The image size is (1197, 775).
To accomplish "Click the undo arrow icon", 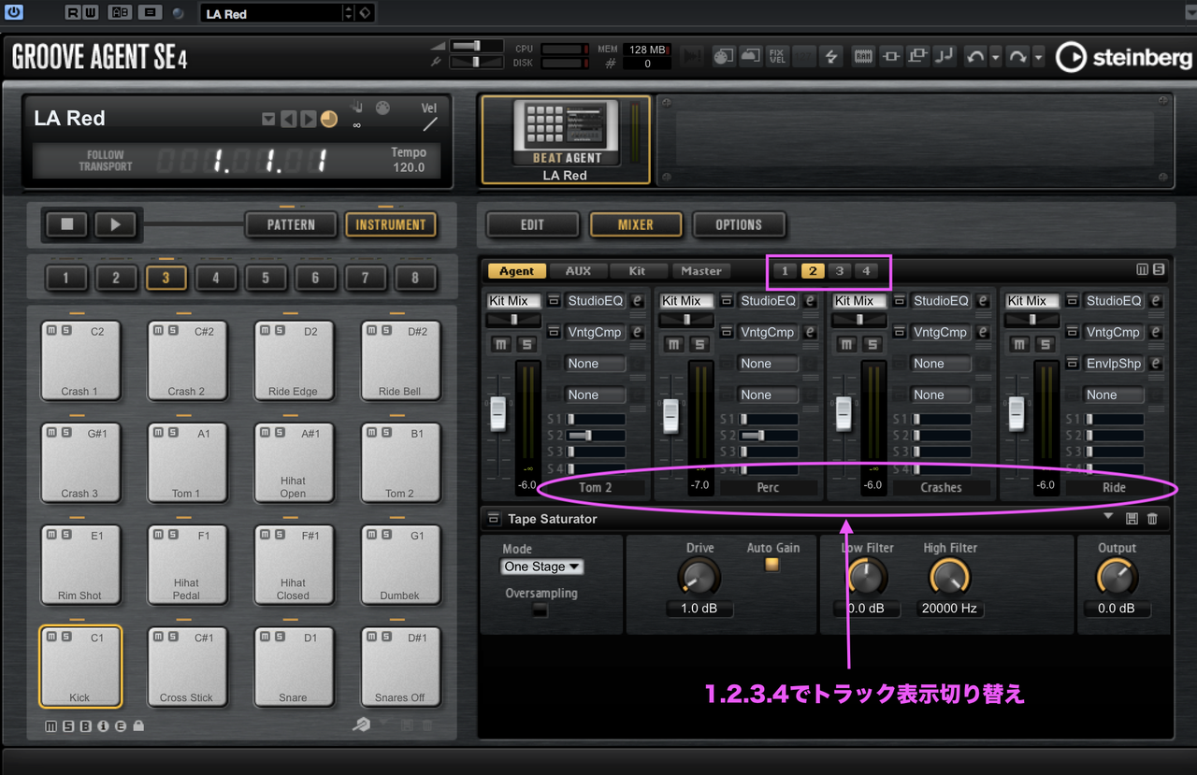I will [x=975, y=57].
